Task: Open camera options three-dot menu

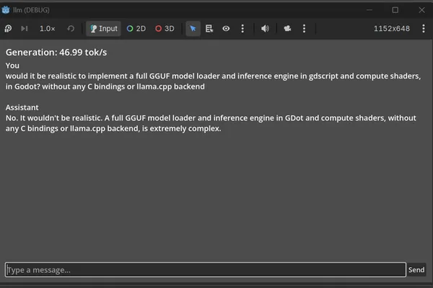Action: click(304, 28)
